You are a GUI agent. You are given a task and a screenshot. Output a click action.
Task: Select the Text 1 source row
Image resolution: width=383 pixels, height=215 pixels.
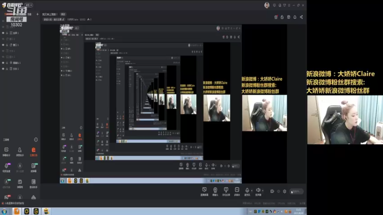coord(20,69)
